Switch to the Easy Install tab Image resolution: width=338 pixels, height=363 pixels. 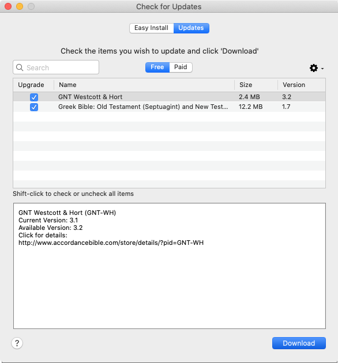(x=151, y=28)
